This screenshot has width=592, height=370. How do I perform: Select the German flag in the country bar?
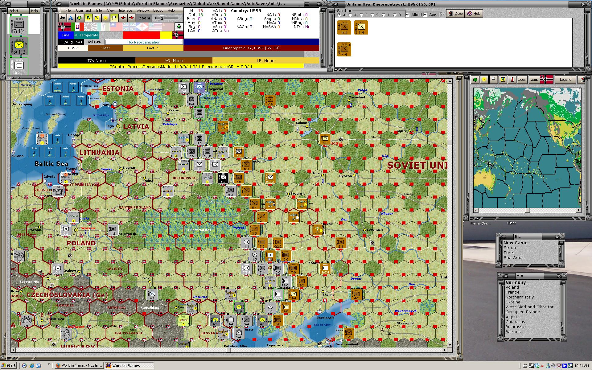coord(64,27)
